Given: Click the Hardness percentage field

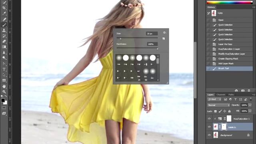Looking at the screenshot, I should click(152, 44).
